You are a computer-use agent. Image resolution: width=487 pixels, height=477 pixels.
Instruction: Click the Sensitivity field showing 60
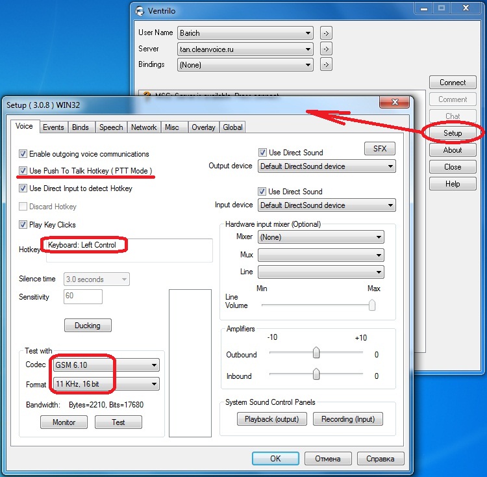[83, 296]
